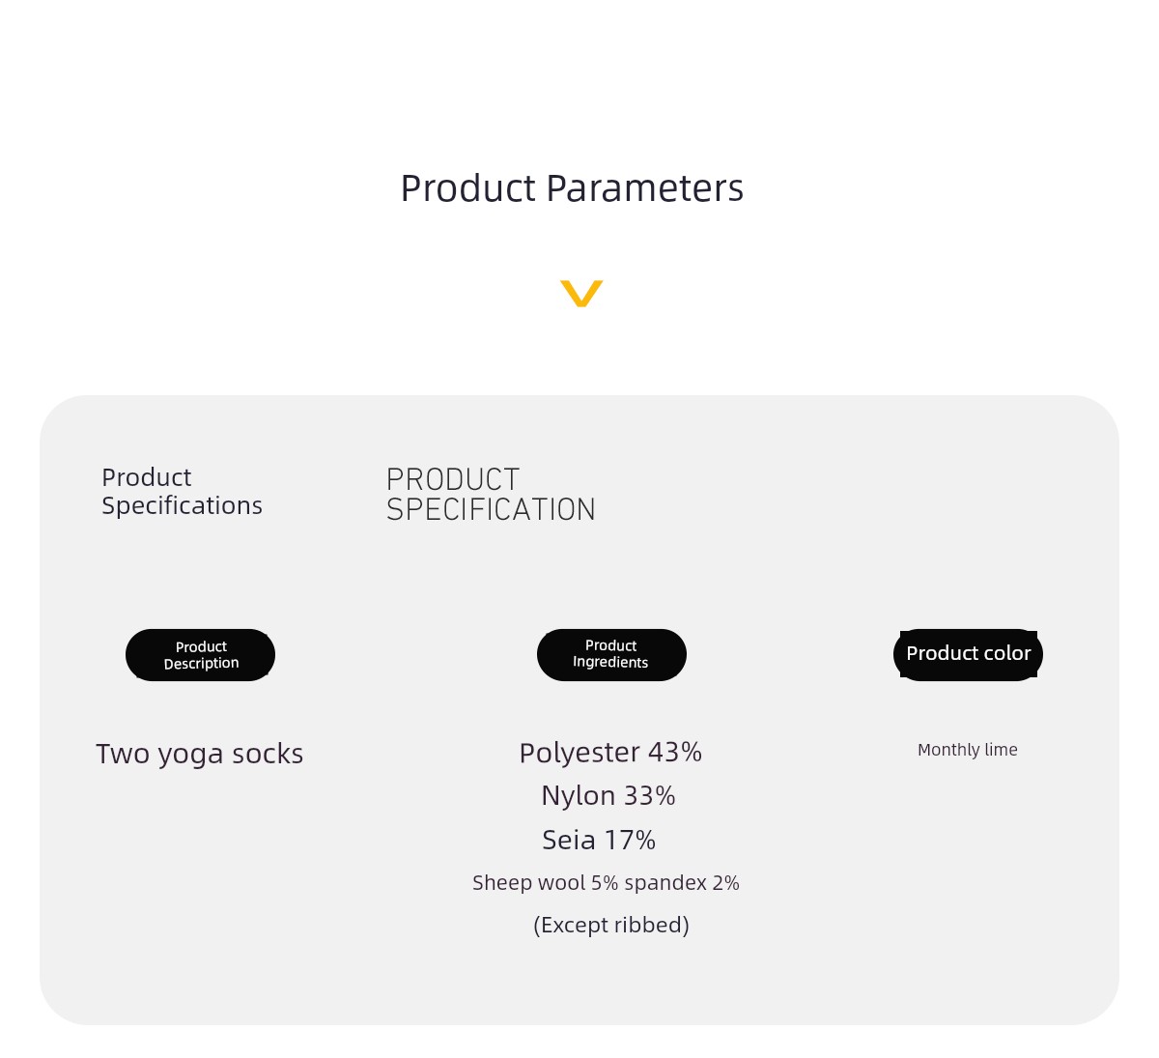Click the (Except ribbed) note

pos(611,926)
